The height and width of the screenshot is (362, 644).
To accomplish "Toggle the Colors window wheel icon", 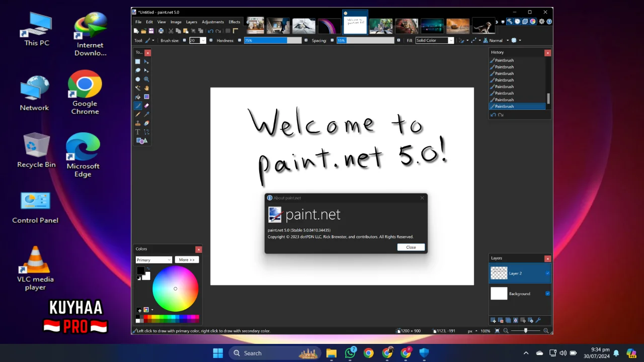I will click(x=533, y=22).
